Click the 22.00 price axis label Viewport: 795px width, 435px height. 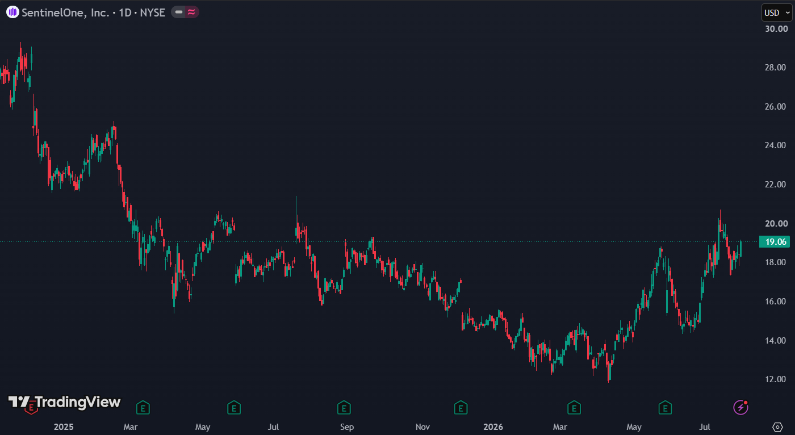click(776, 185)
